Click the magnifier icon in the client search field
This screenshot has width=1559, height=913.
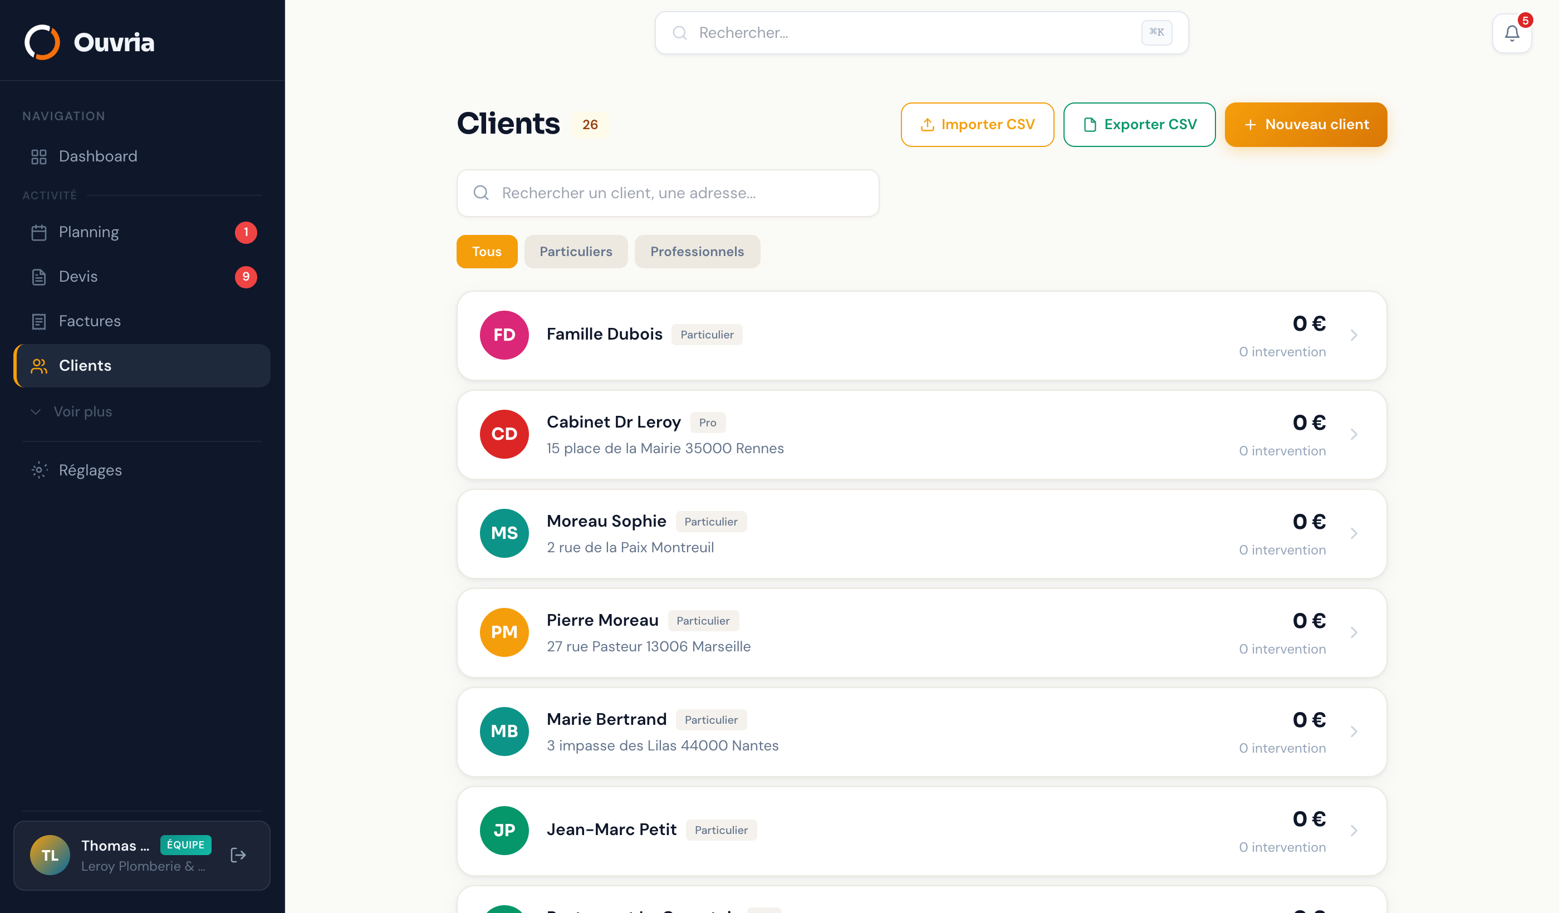point(481,193)
